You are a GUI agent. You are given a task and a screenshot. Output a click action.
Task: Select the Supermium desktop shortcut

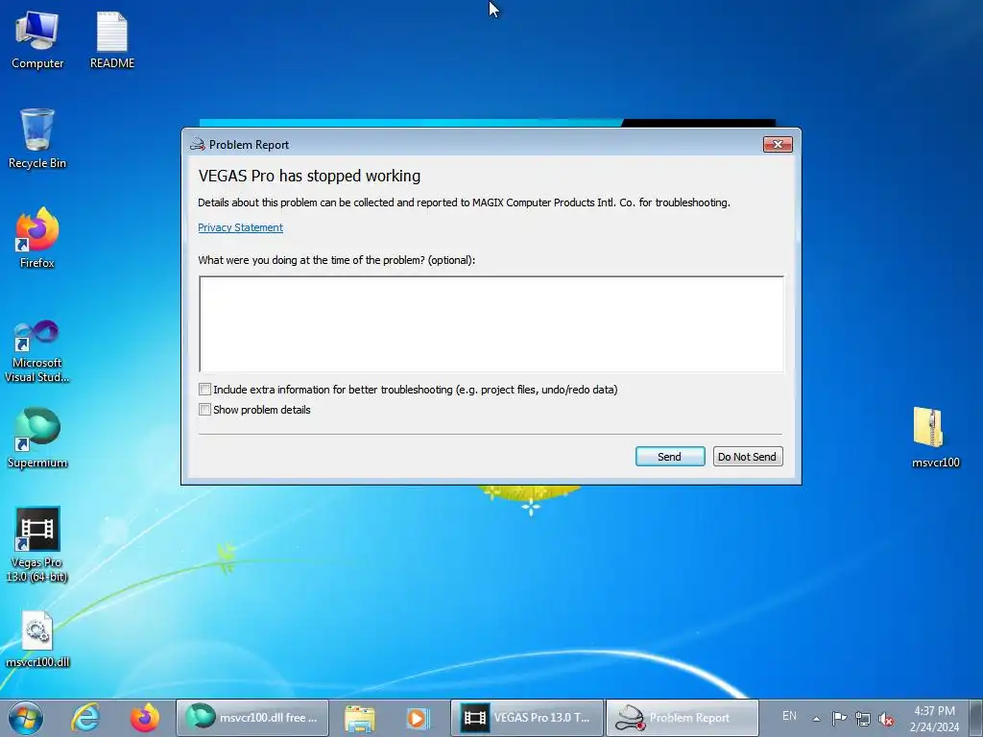click(37, 438)
